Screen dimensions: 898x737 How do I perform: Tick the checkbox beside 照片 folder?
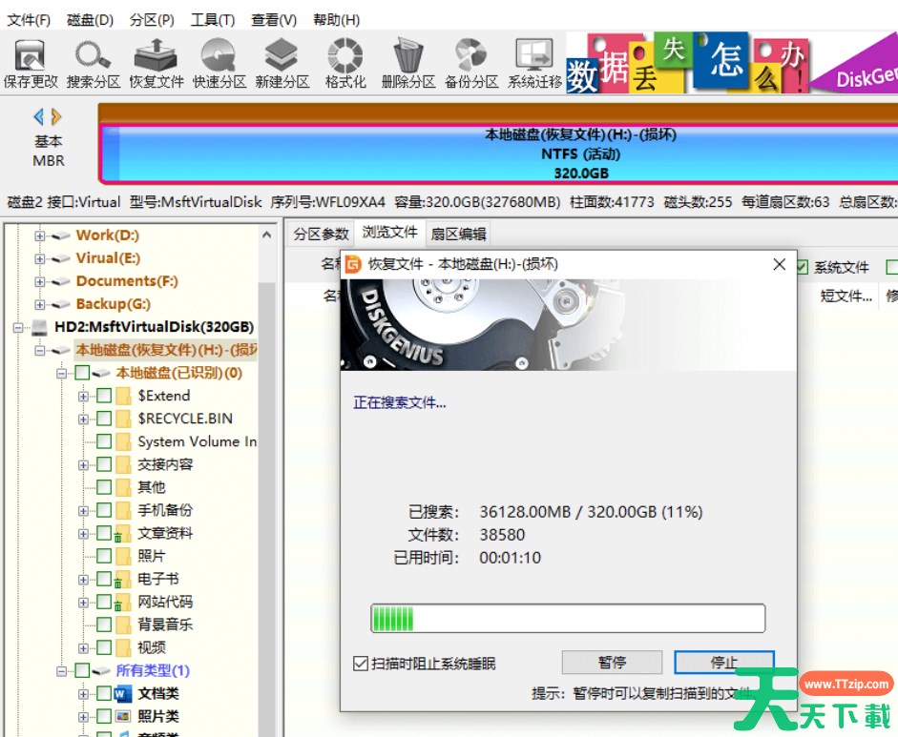(104, 556)
